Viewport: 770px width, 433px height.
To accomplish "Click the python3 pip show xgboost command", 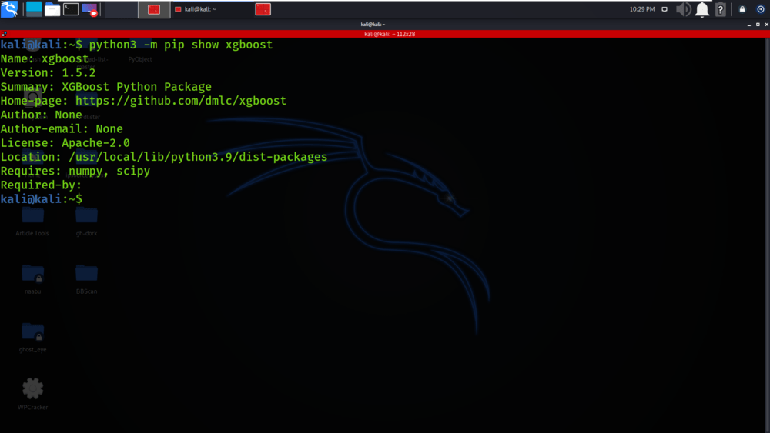I will [181, 45].
